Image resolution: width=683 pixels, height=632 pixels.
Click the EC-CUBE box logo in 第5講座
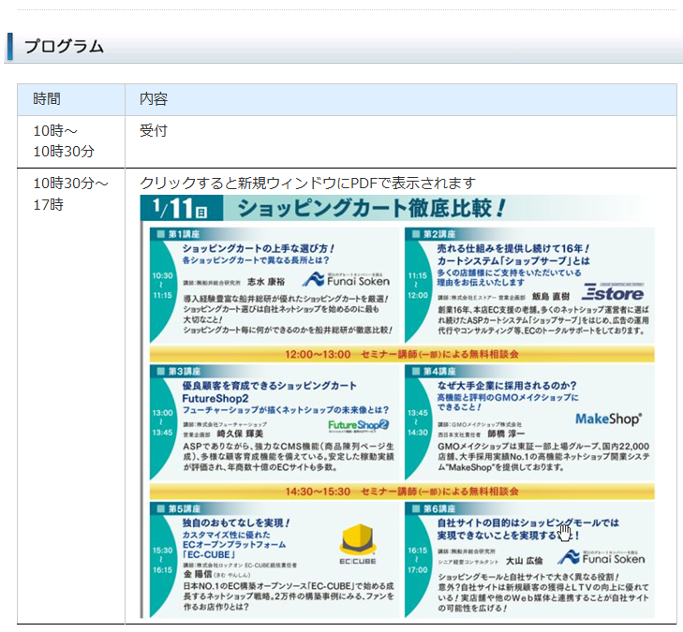(x=358, y=544)
